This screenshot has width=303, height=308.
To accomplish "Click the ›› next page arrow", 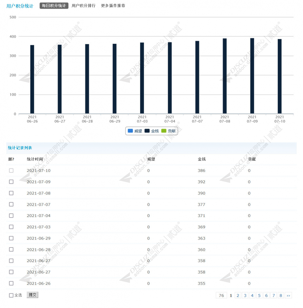I will click(288, 295).
